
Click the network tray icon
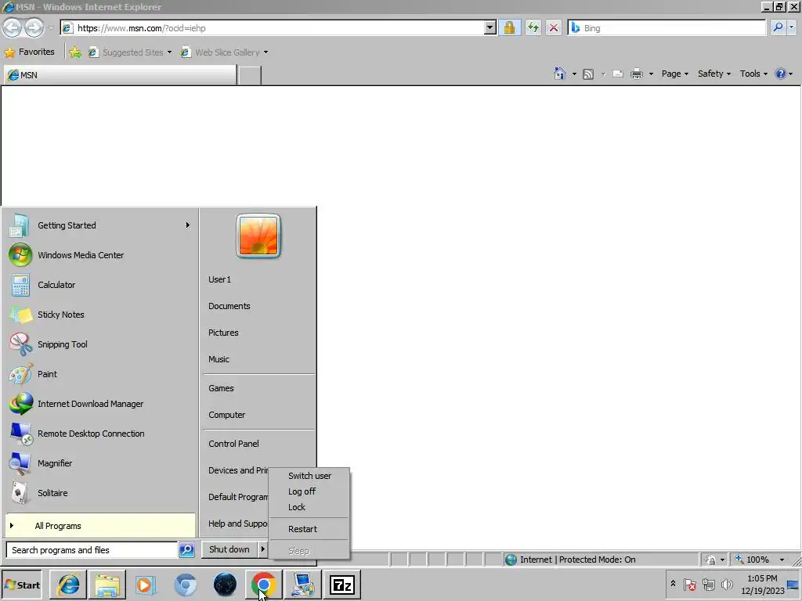708,584
